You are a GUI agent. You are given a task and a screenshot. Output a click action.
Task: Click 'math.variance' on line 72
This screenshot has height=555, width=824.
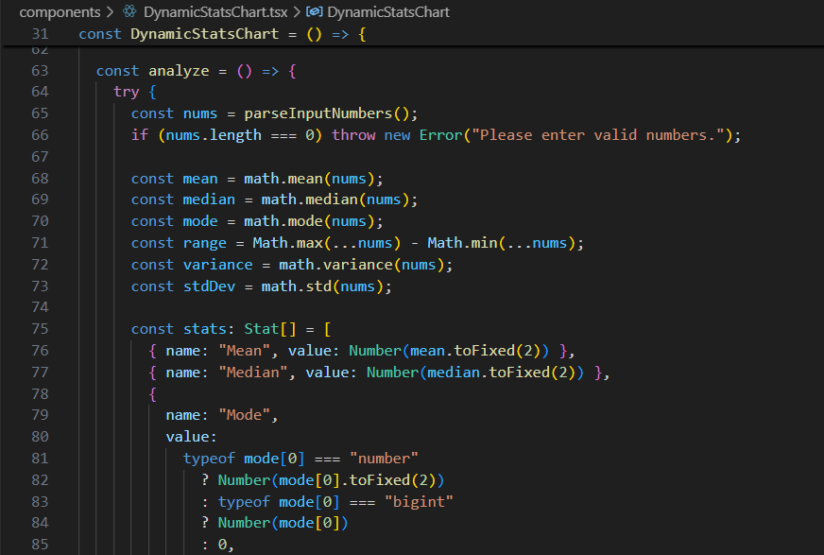(x=335, y=265)
